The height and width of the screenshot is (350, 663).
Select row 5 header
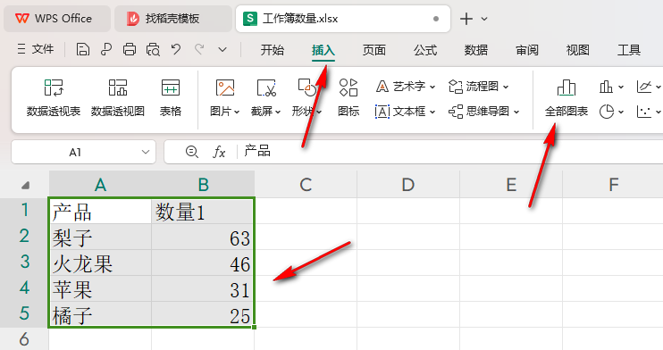[x=24, y=314]
